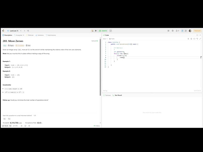Switch to the Solutions tab
This screenshot has height=152, width=203.
(x=40, y=35)
